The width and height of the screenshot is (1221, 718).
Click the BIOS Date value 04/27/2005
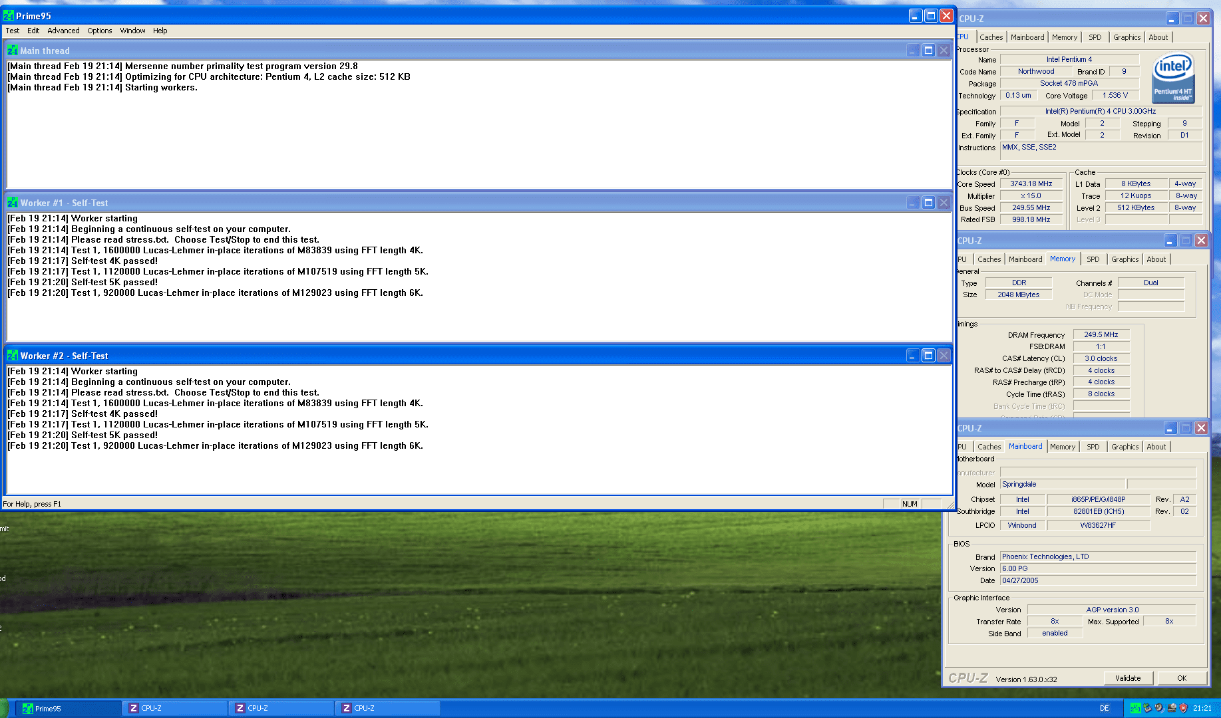click(x=1098, y=581)
